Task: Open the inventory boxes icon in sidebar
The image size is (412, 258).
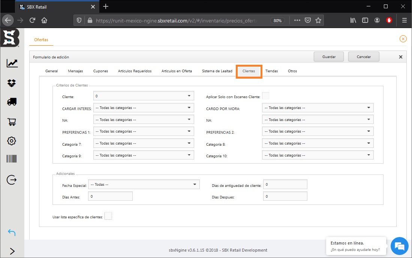Action: click(12, 83)
